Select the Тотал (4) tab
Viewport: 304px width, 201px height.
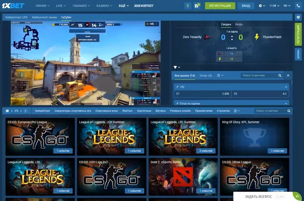click(x=206, y=76)
